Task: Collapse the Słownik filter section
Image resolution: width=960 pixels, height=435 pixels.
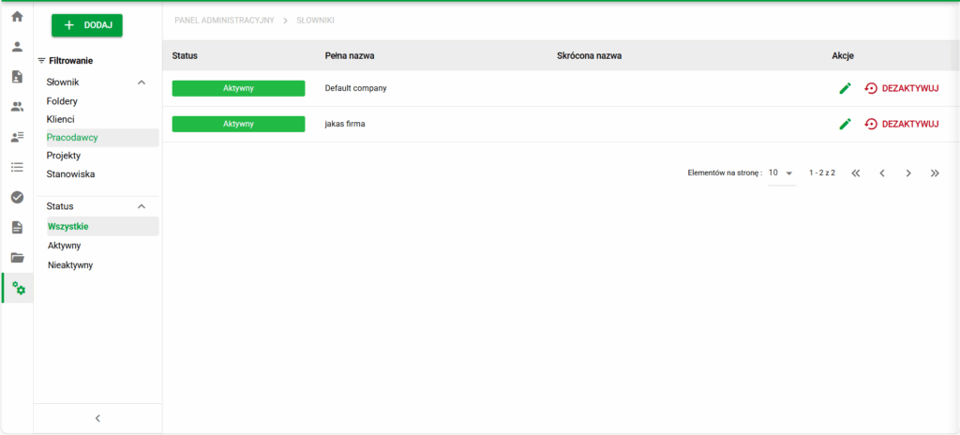Action: pos(142,82)
